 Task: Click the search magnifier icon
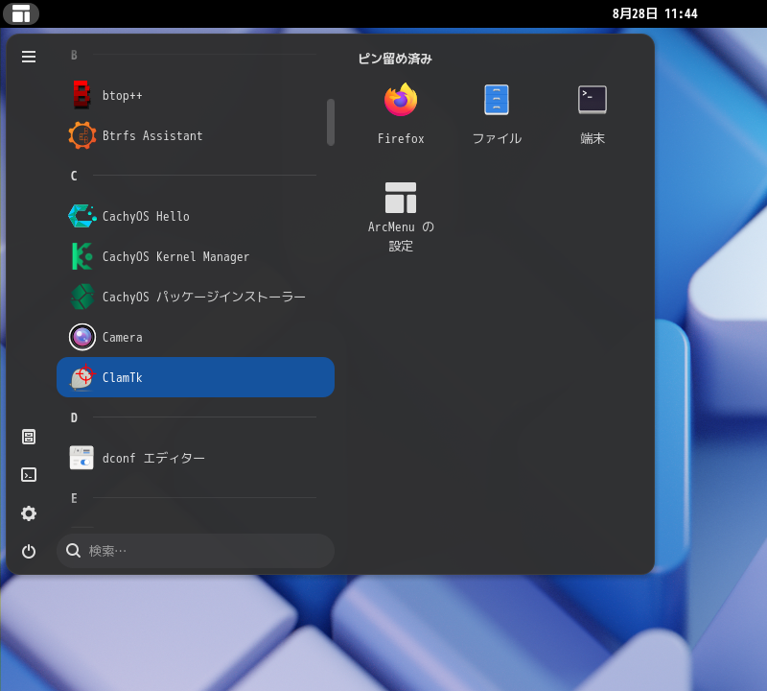point(74,551)
